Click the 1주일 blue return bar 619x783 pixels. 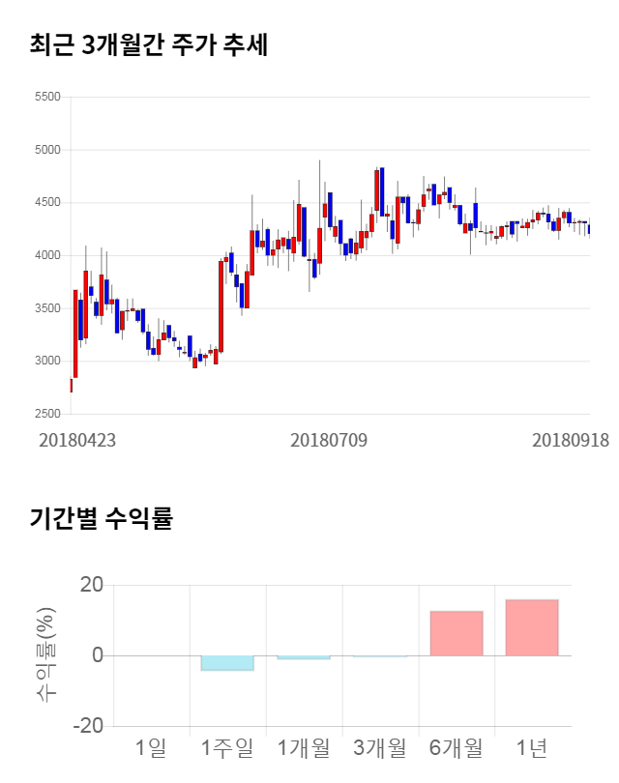tap(227, 663)
